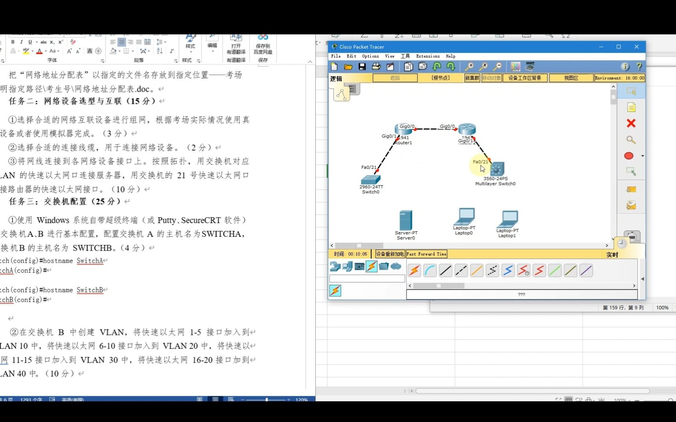Expand the shape tool dropdown beside the red oval
Screen dimensions: 676x422
pyautogui.click(x=642, y=156)
